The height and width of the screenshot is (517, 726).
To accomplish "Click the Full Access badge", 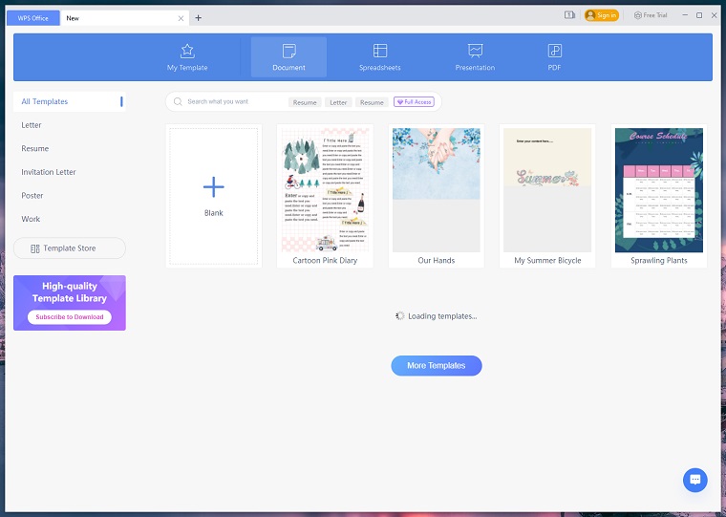I will [x=414, y=102].
